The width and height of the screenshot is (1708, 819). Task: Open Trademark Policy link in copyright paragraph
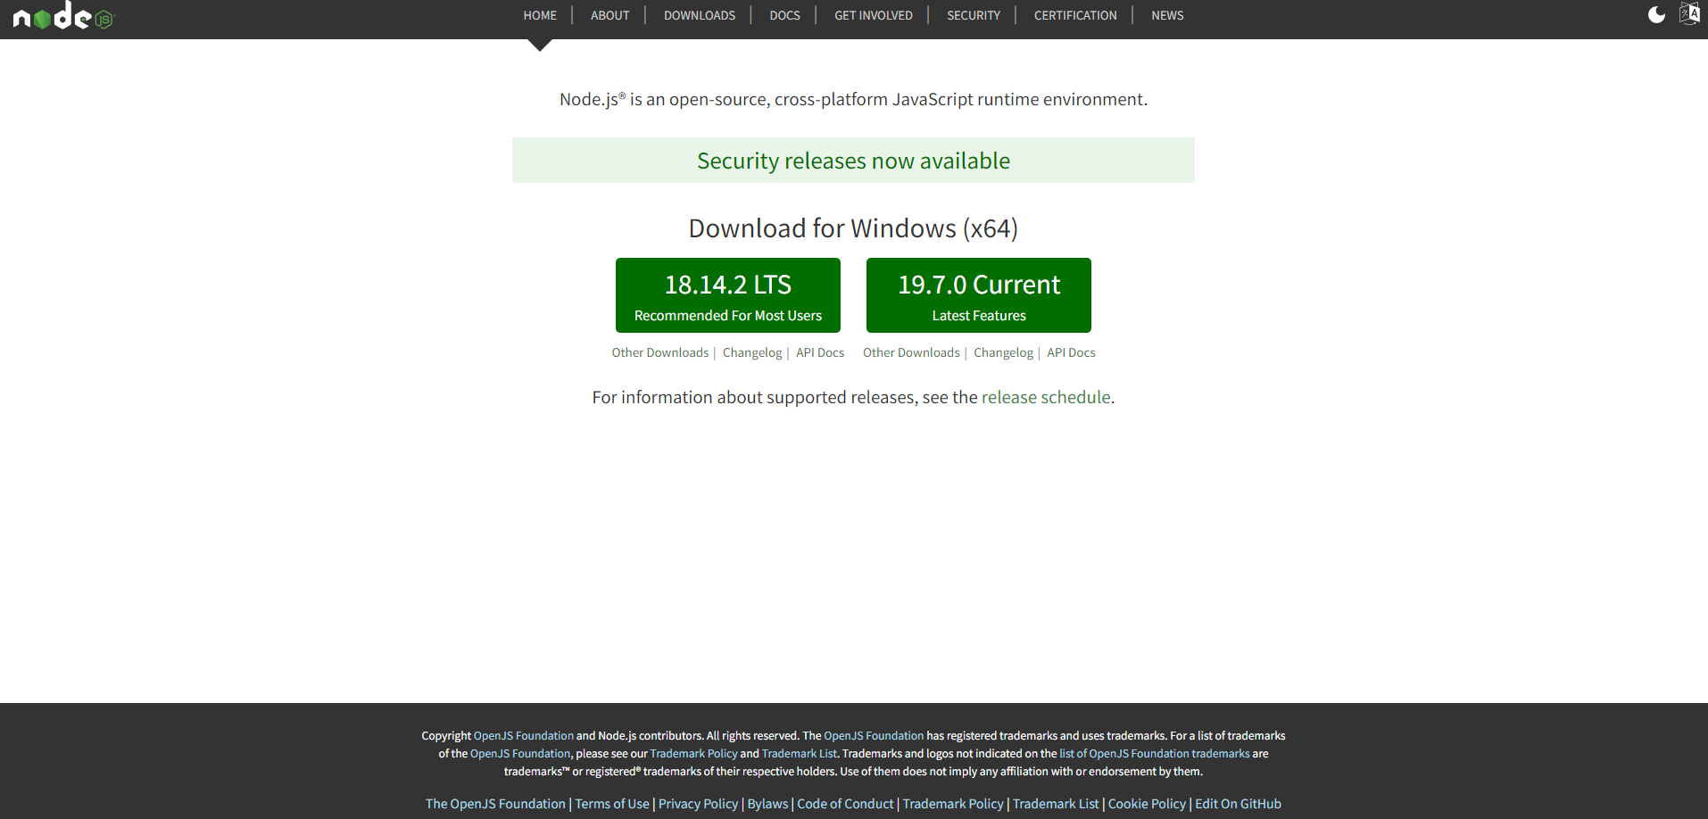pyautogui.click(x=694, y=754)
